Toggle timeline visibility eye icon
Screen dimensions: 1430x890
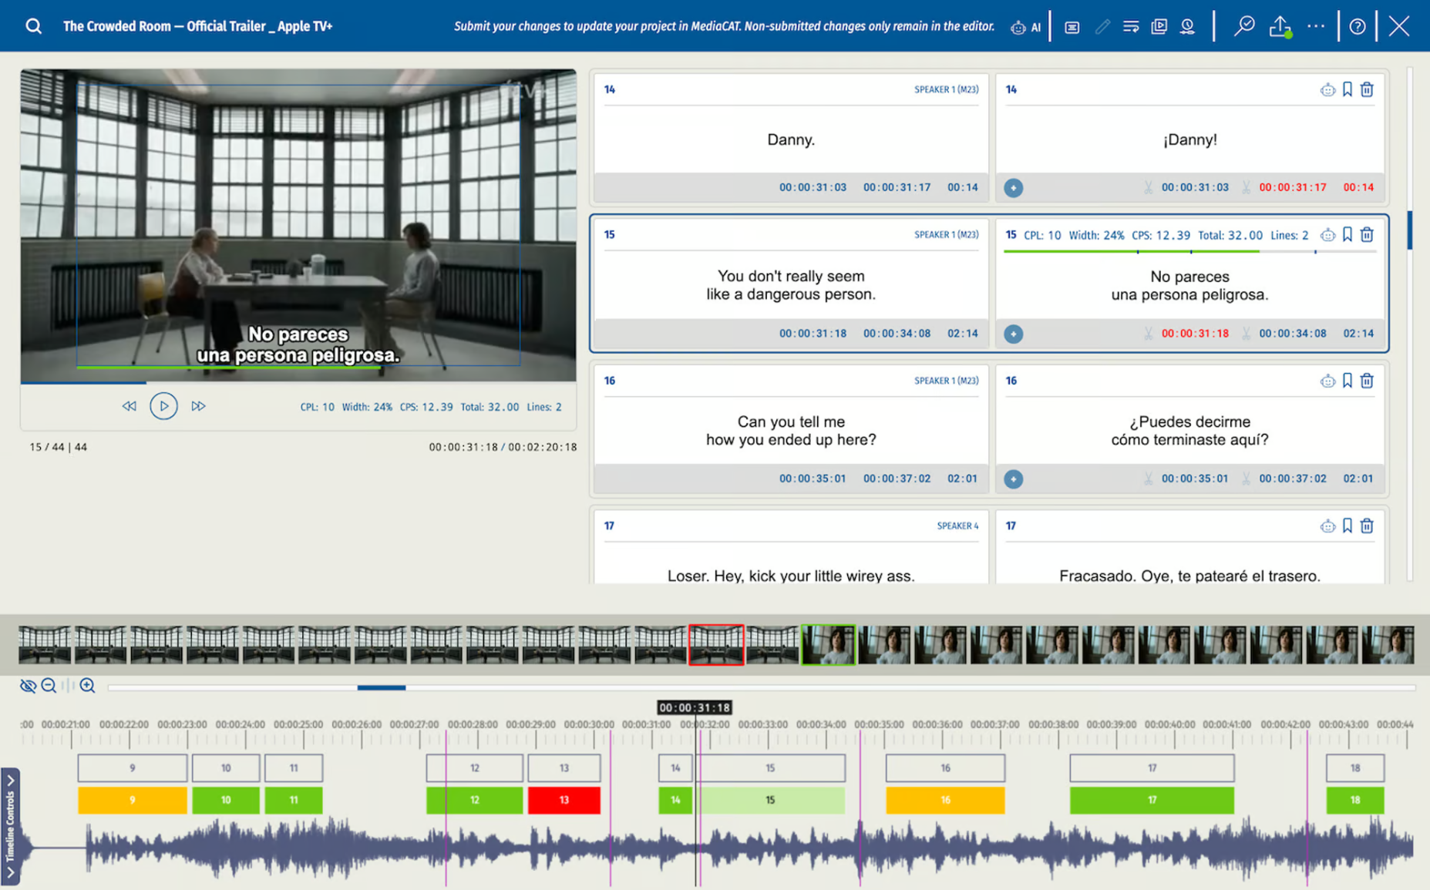28,686
